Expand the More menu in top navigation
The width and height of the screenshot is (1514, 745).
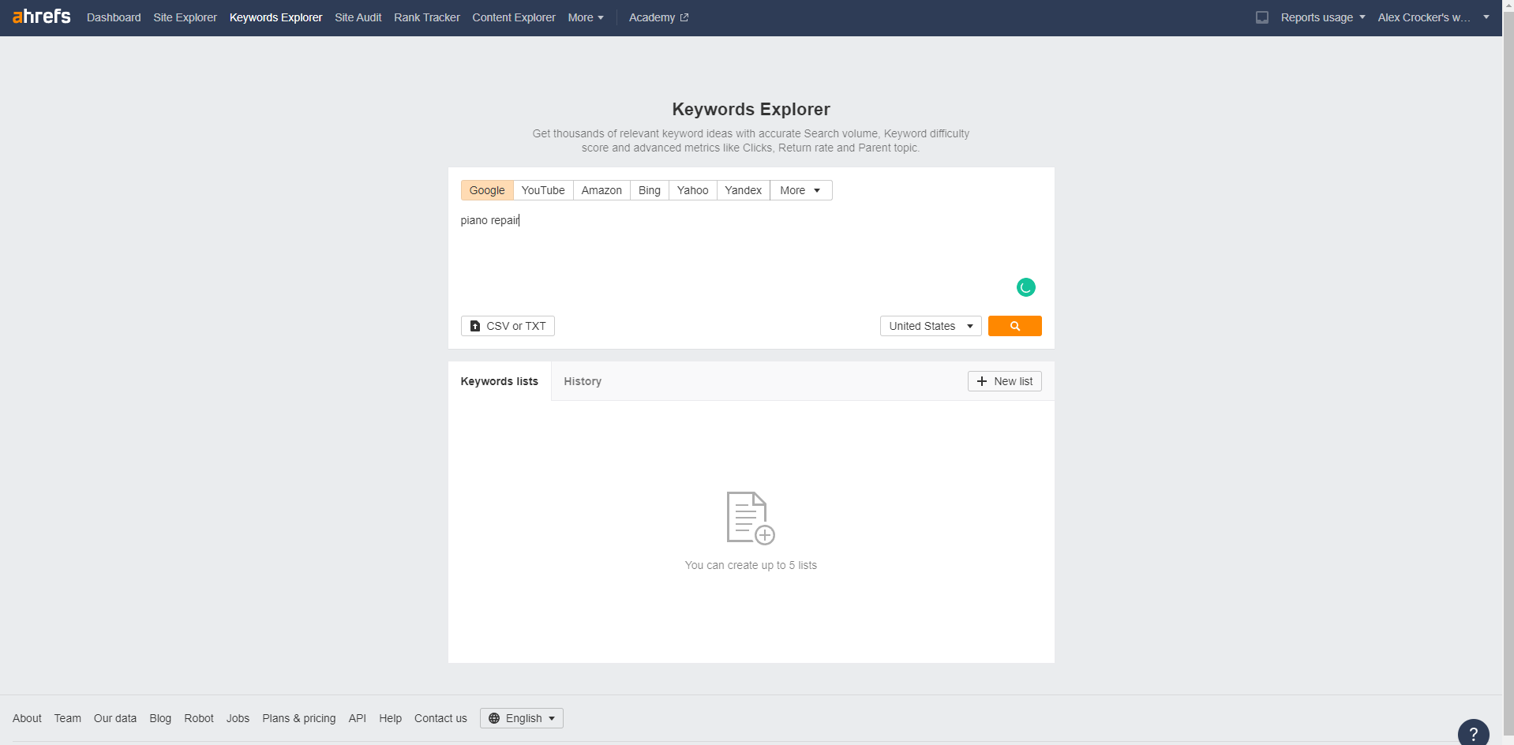click(586, 17)
